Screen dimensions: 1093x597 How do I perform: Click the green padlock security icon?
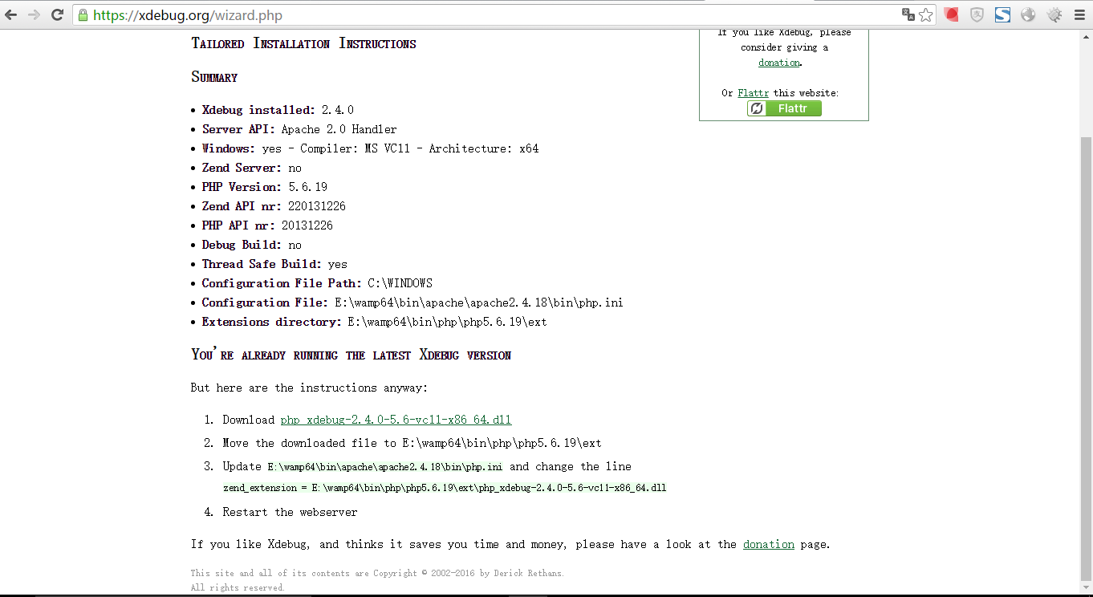(83, 15)
